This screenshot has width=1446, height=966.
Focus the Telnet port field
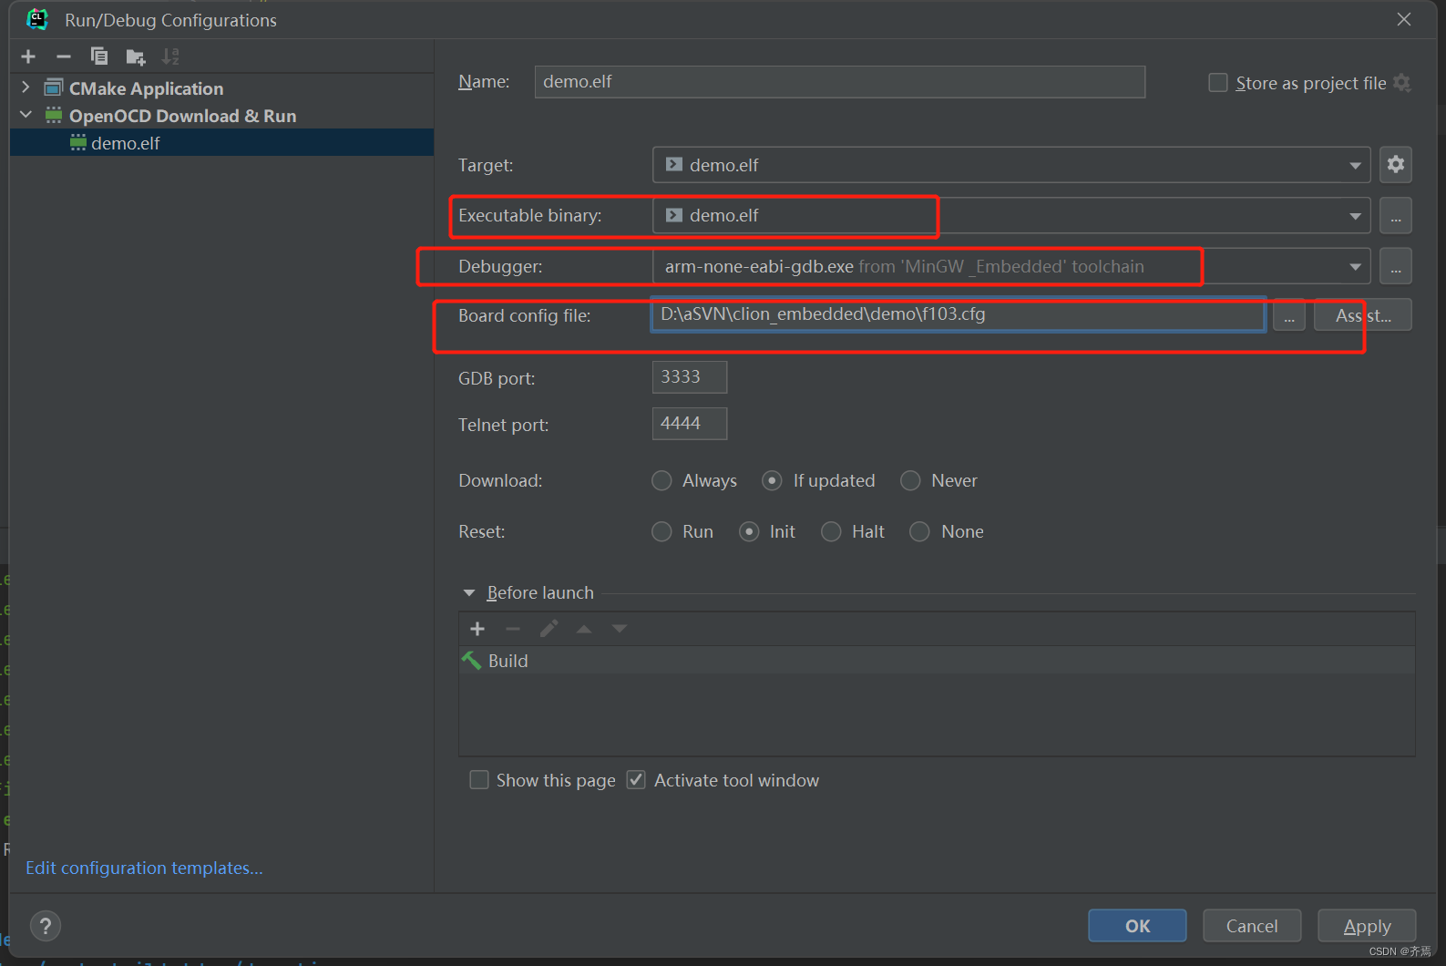(x=689, y=424)
